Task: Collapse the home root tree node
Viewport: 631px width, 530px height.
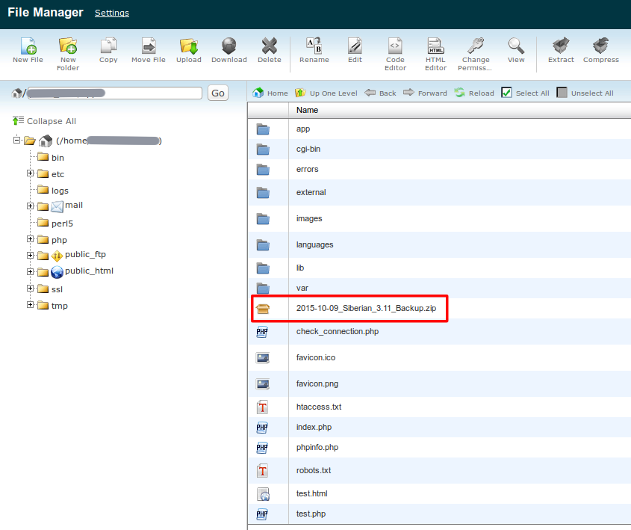Action: pyautogui.click(x=16, y=140)
